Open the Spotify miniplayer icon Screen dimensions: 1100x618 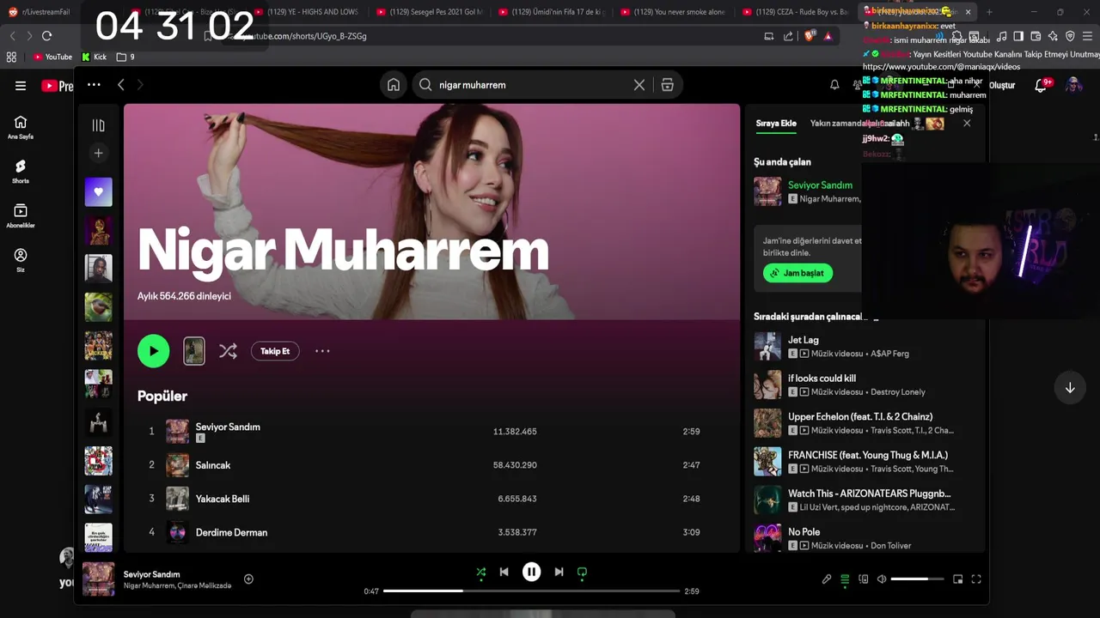tap(958, 579)
